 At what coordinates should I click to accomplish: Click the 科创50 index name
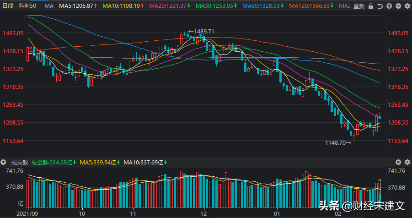coord(27,6)
